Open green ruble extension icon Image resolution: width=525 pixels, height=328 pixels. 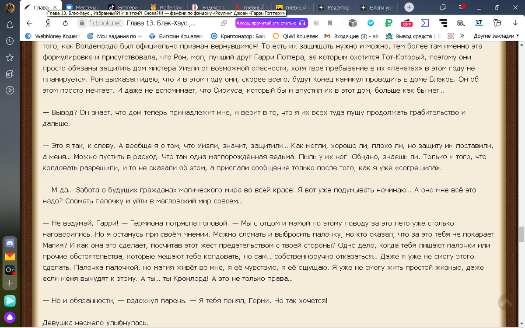(x=388, y=23)
